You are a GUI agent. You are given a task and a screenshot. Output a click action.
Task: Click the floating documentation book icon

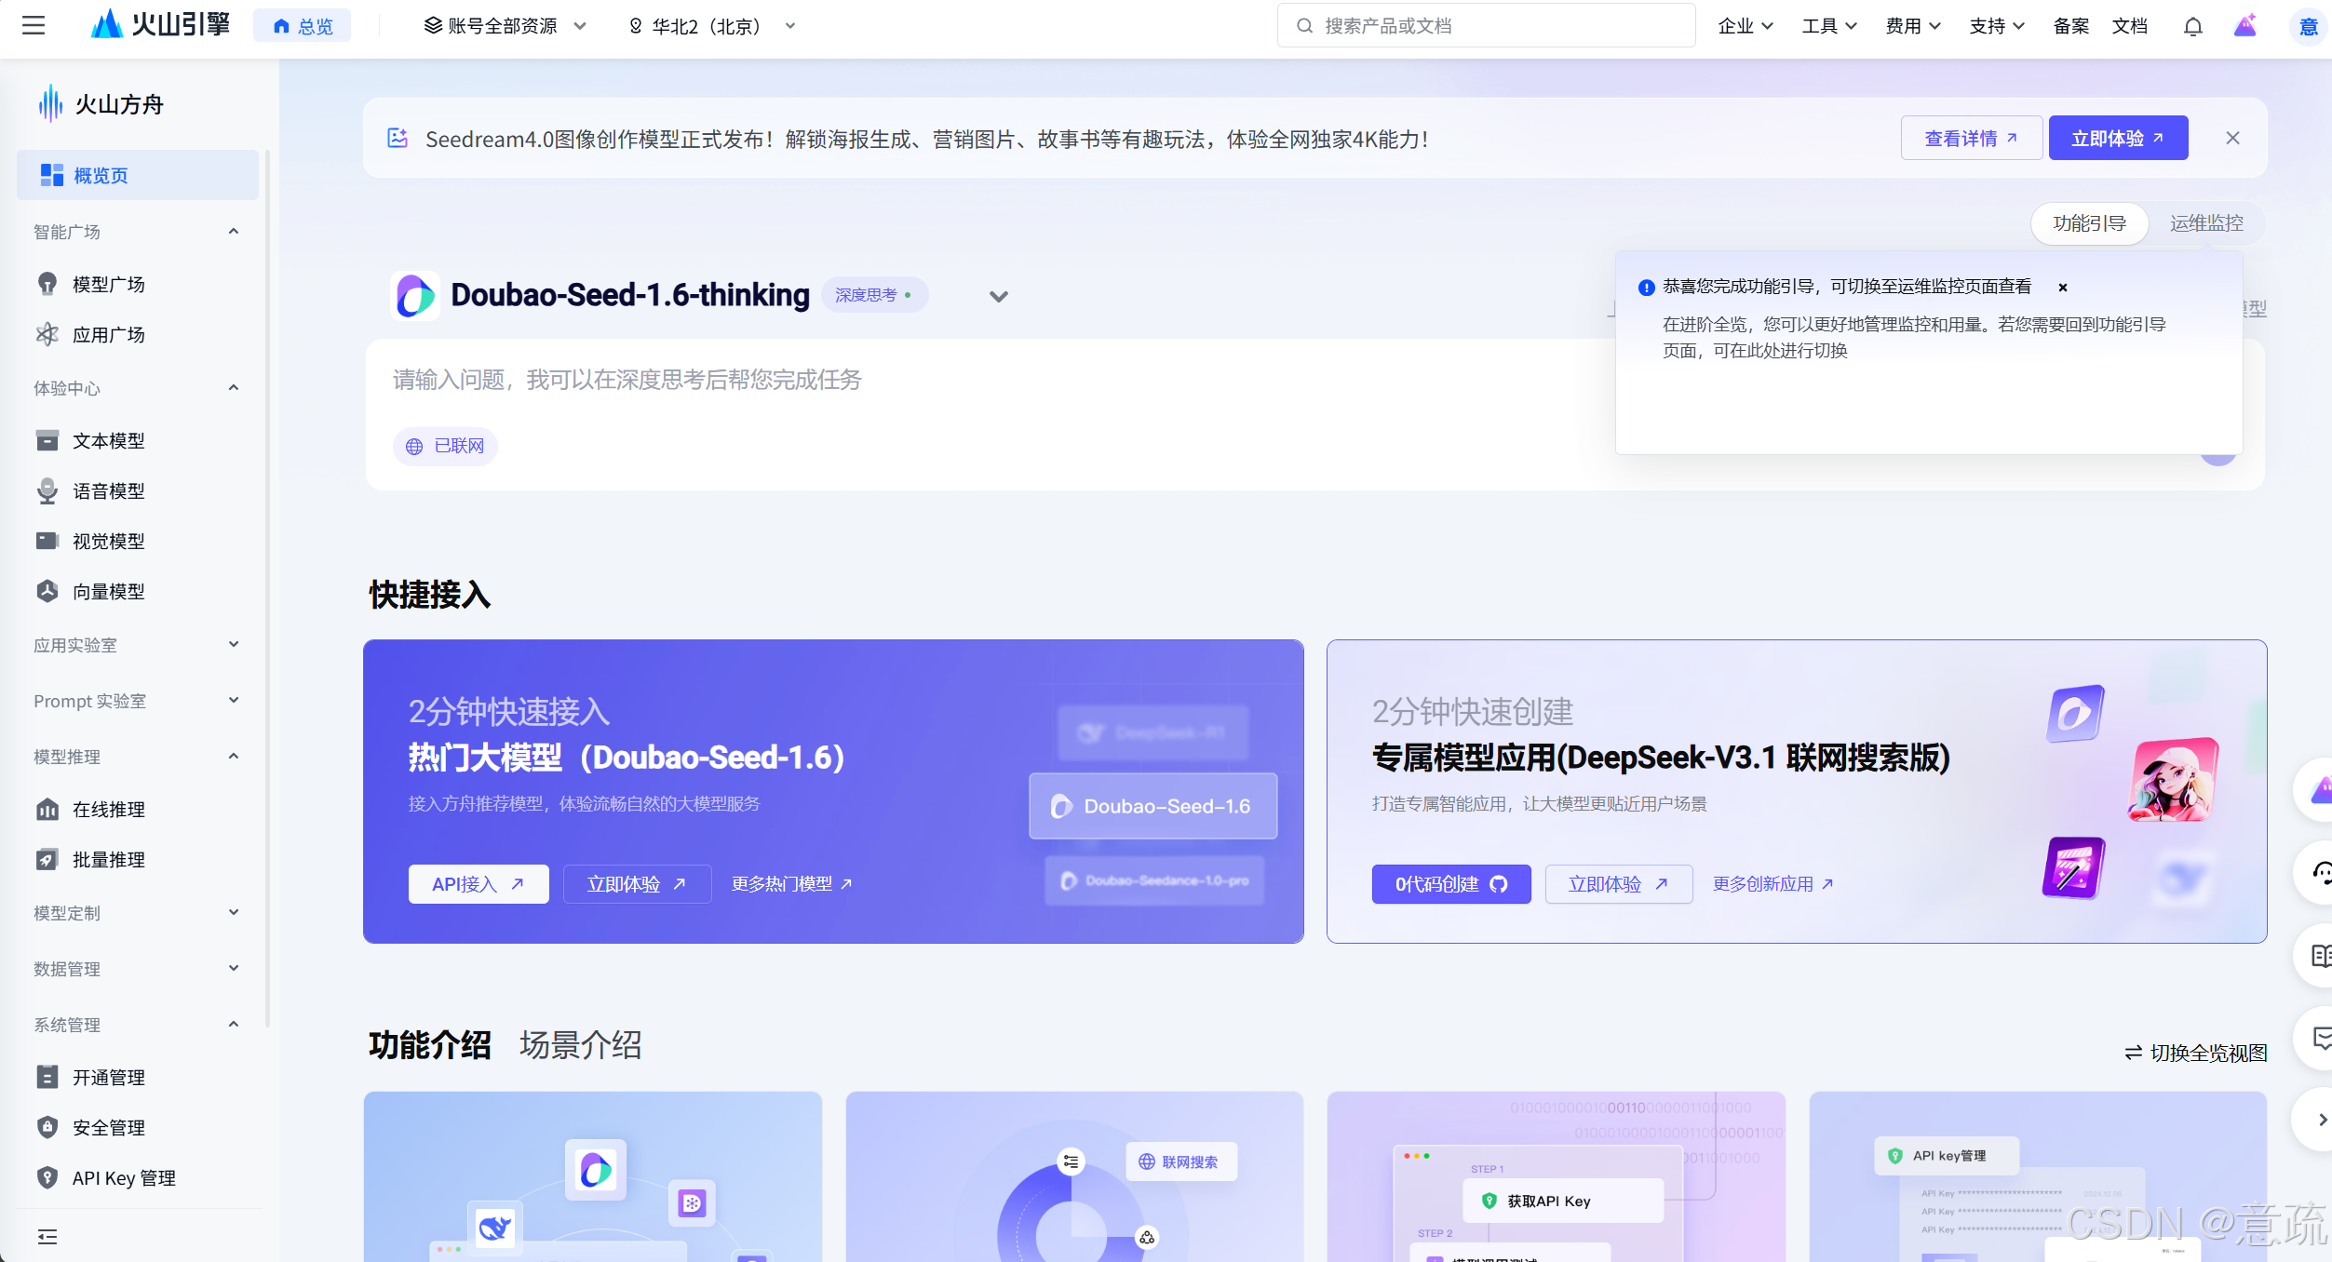pyautogui.click(x=2320, y=956)
